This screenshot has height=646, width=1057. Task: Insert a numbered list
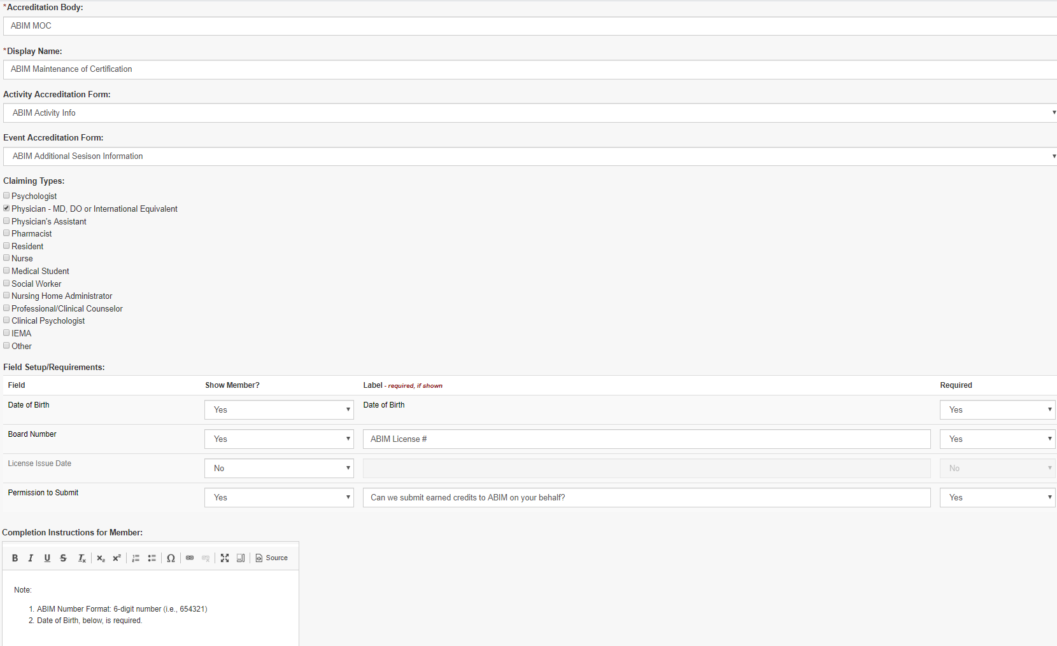pyautogui.click(x=136, y=558)
